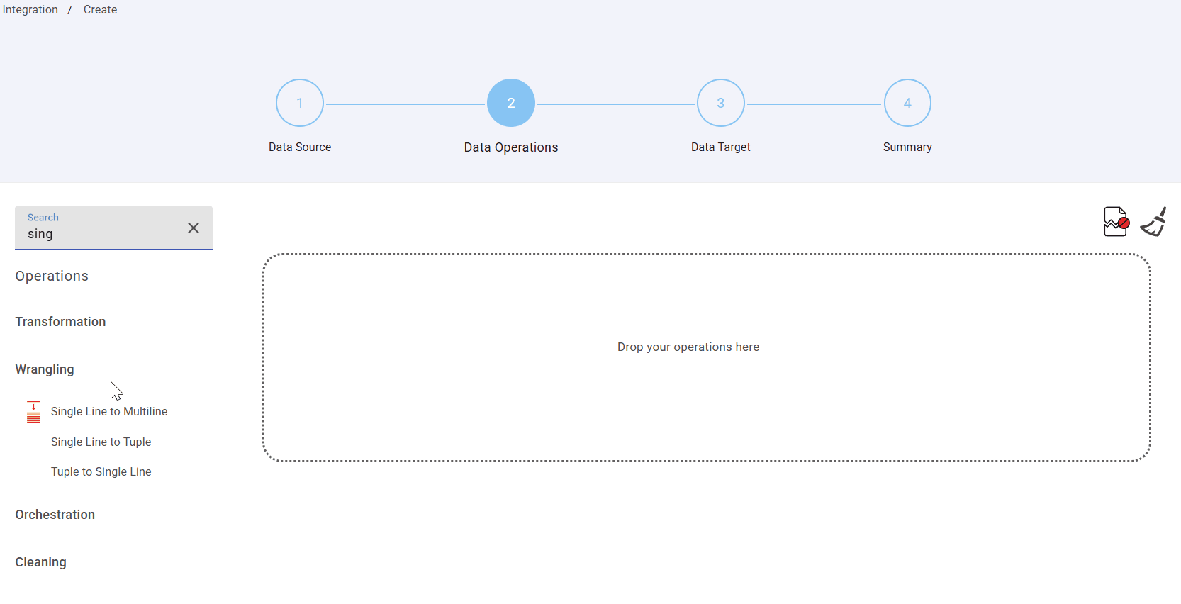Click the Summary step label
Image resolution: width=1181 pixels, height=604 pixels.
907,147
